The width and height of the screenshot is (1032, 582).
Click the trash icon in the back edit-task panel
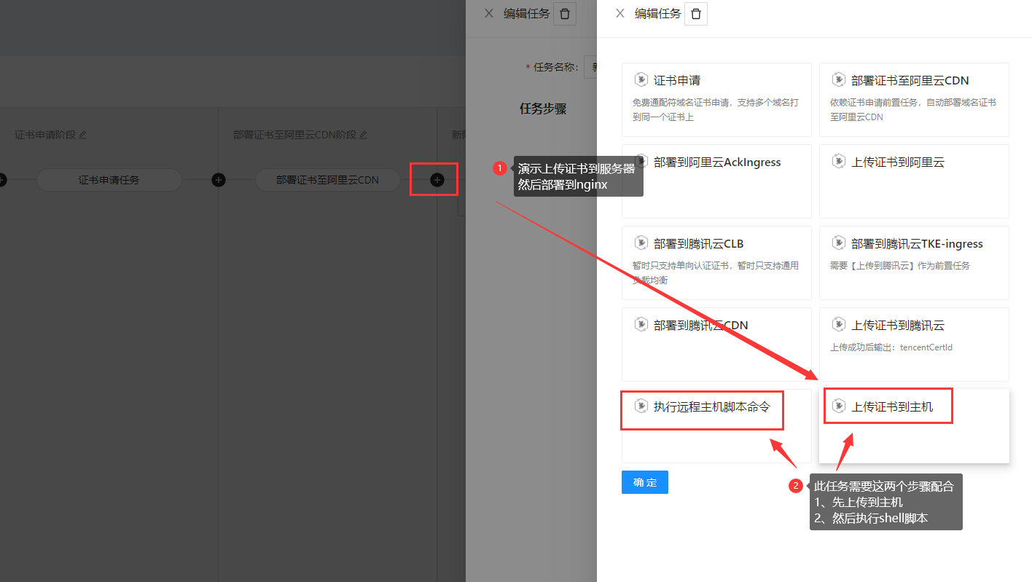(x=565, y=14)
